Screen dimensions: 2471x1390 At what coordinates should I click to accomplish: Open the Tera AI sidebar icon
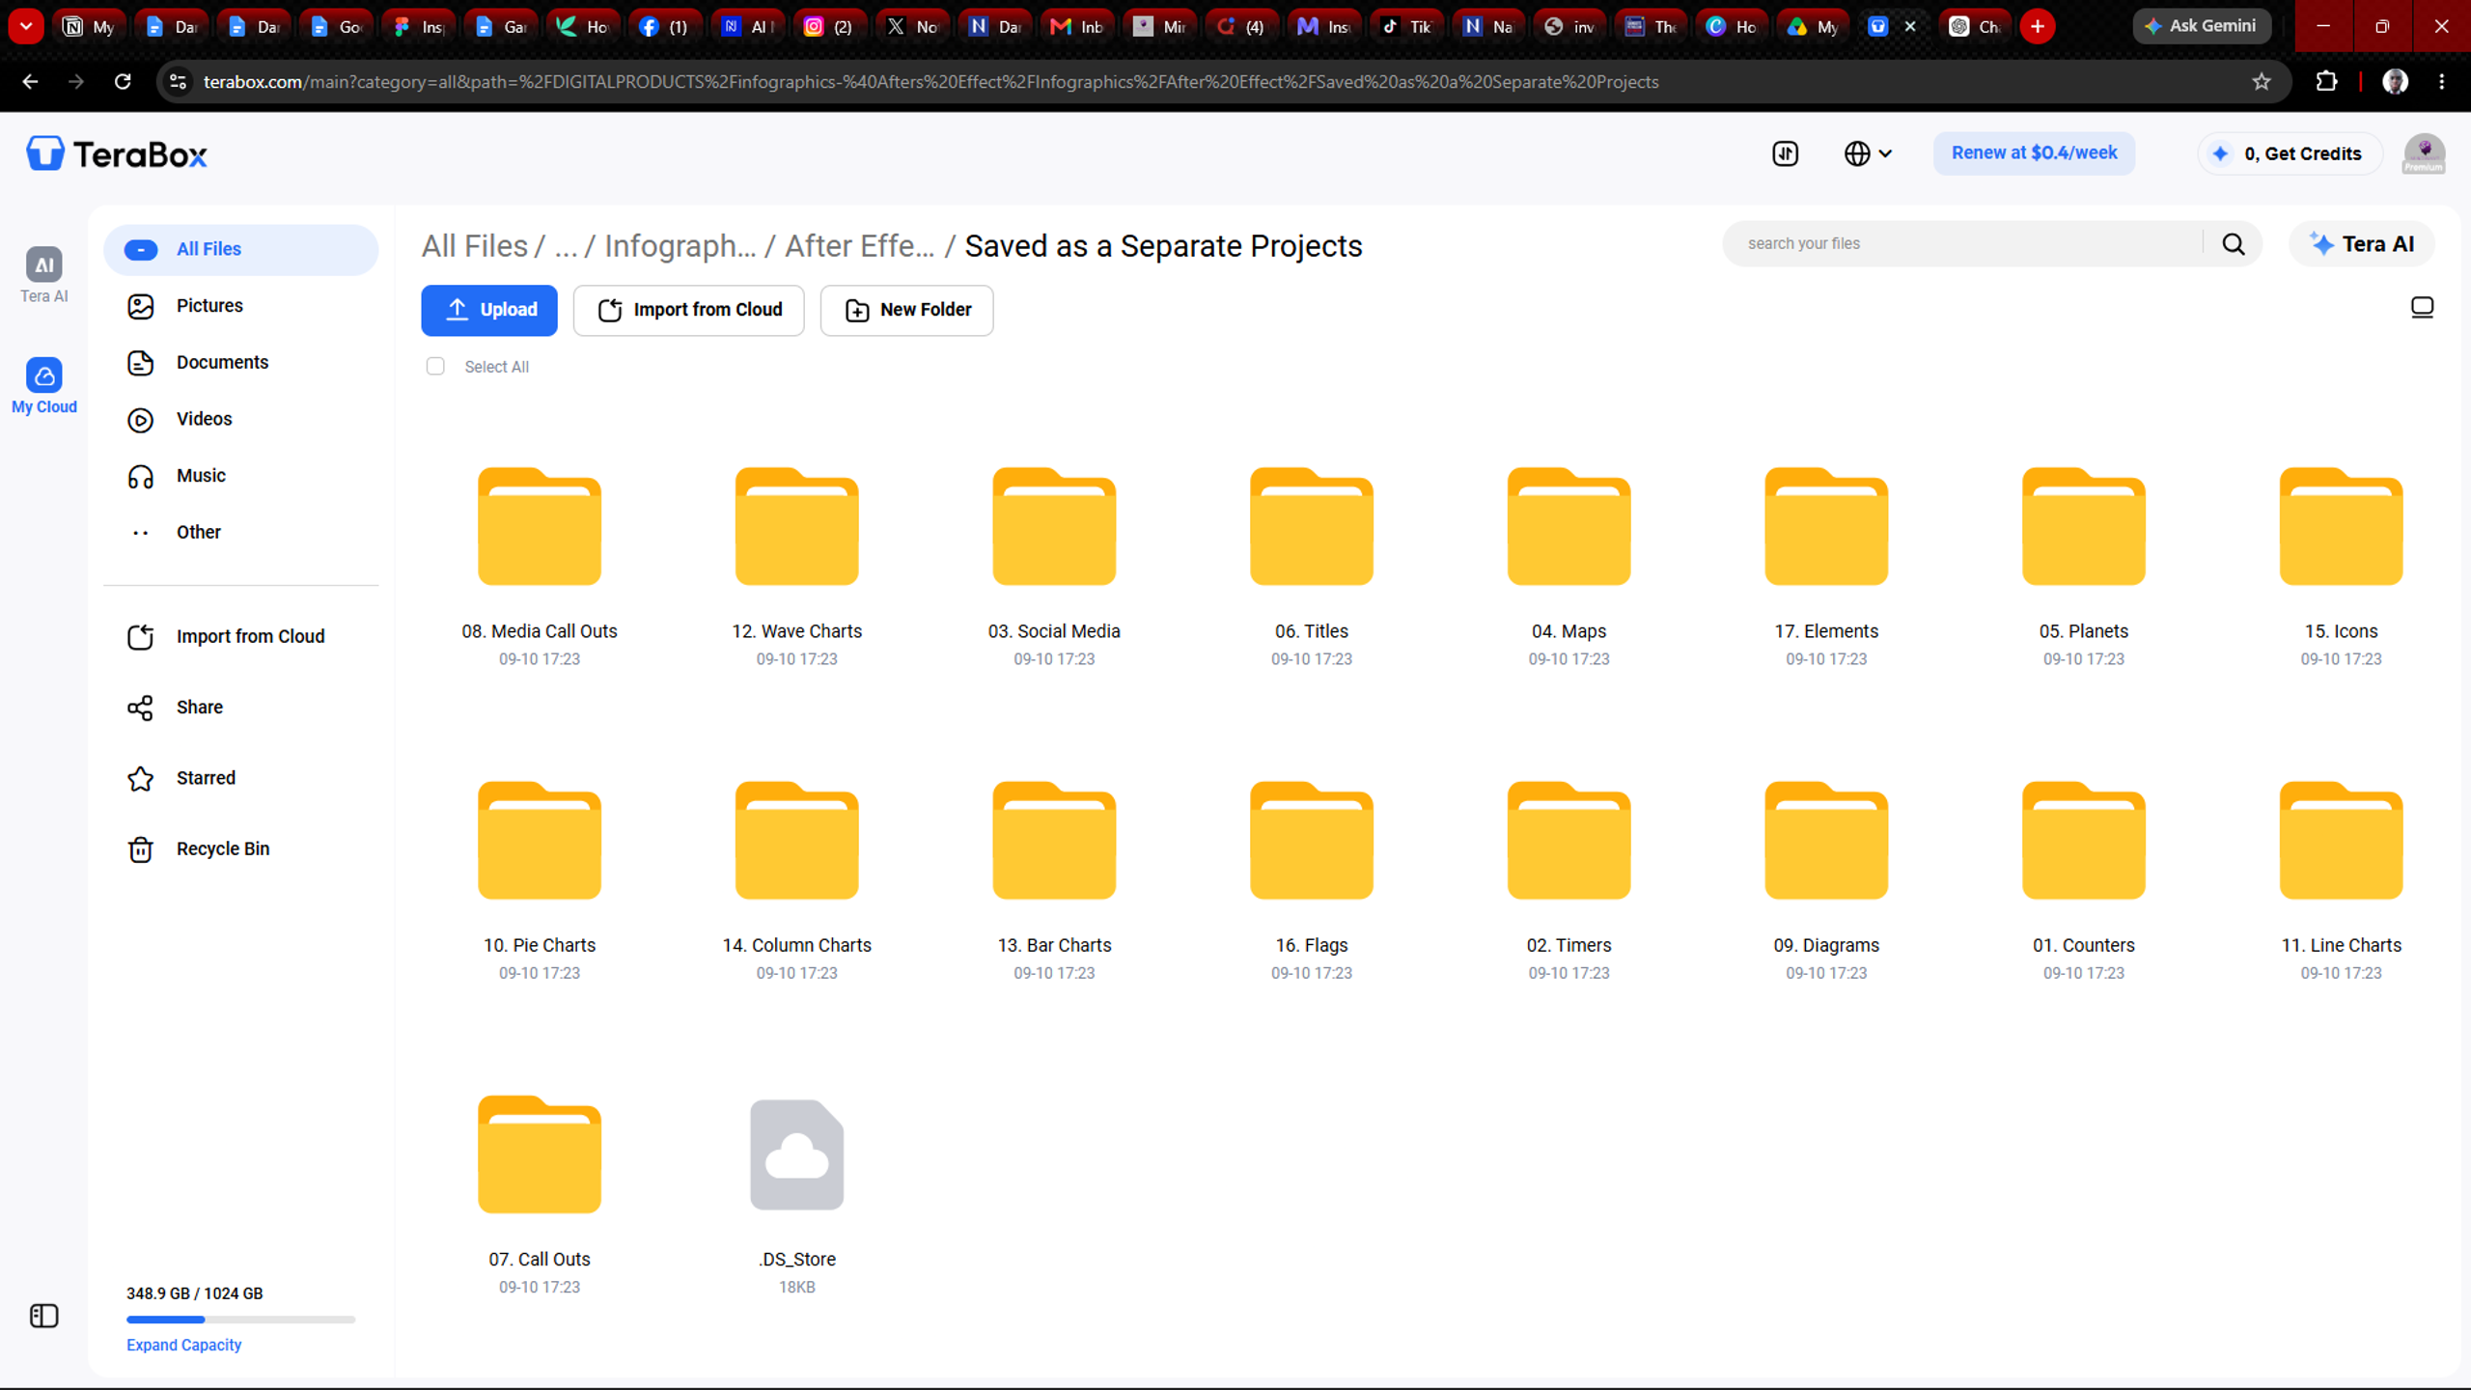43,275
